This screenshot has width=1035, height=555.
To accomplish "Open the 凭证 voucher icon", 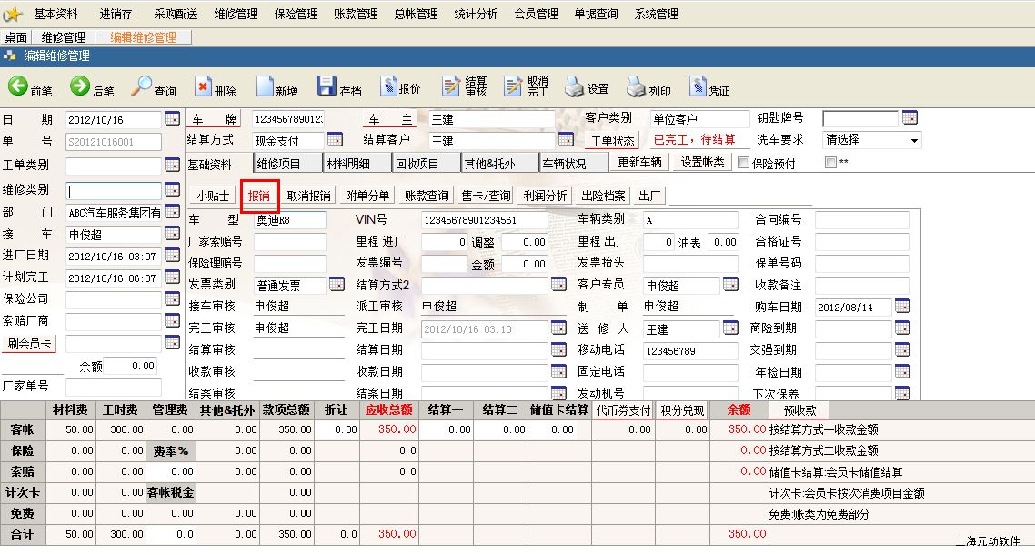I will (698, 87).
